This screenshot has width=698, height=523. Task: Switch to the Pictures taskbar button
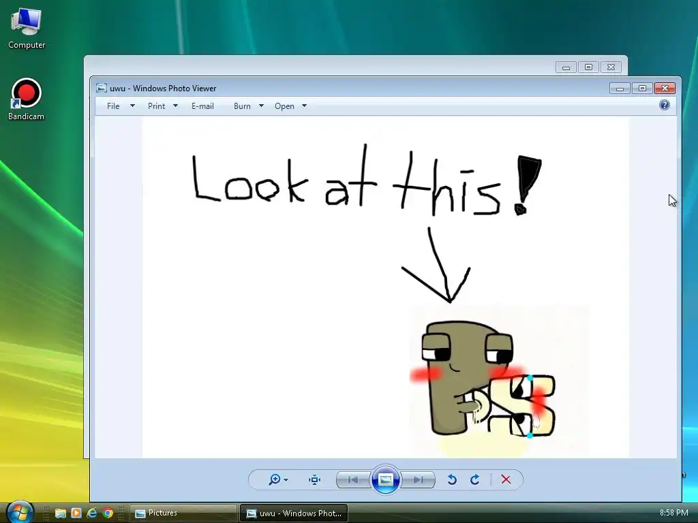(x=183, y=513)
